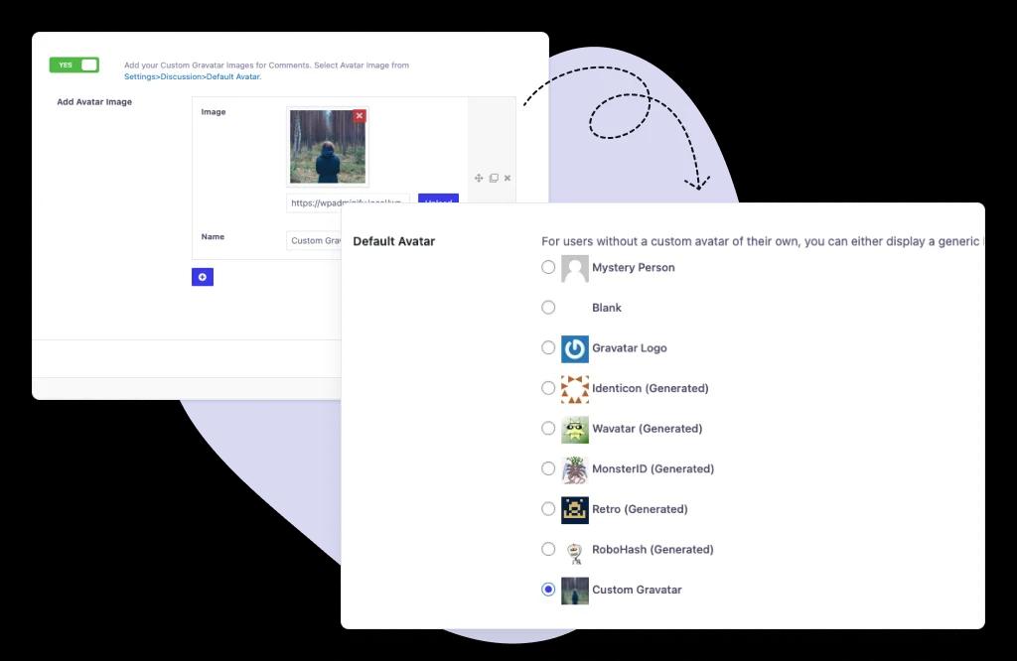
Task: Click the Retro pixel avatar icon
Action: coord(575,510)
